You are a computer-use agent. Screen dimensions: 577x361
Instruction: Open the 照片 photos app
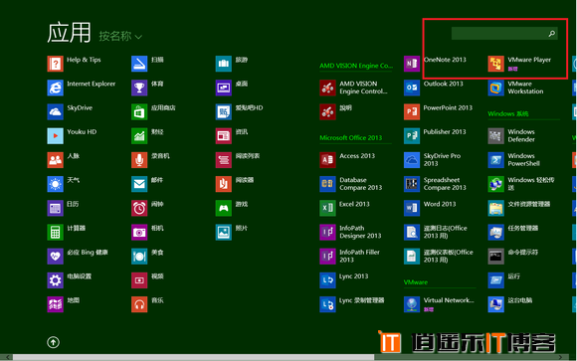point(232,232)
